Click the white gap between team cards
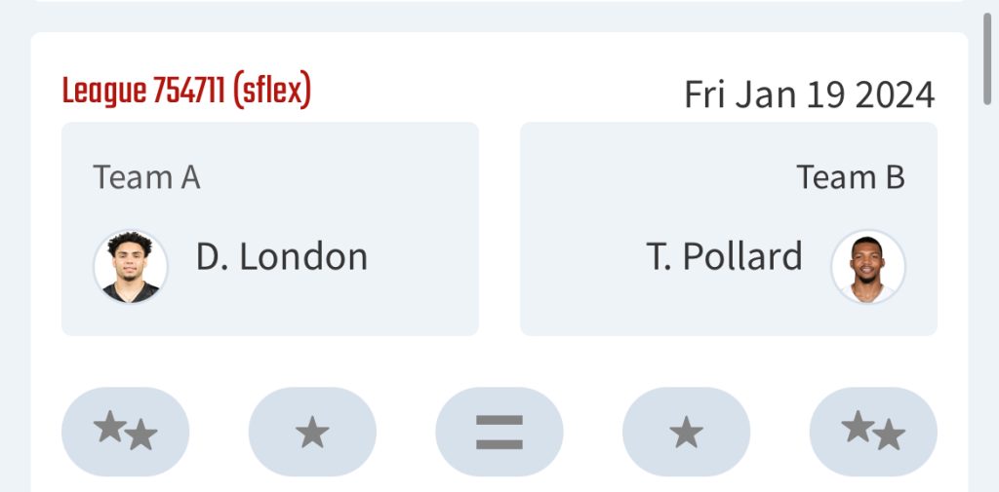999x492 pixels. 499,229
